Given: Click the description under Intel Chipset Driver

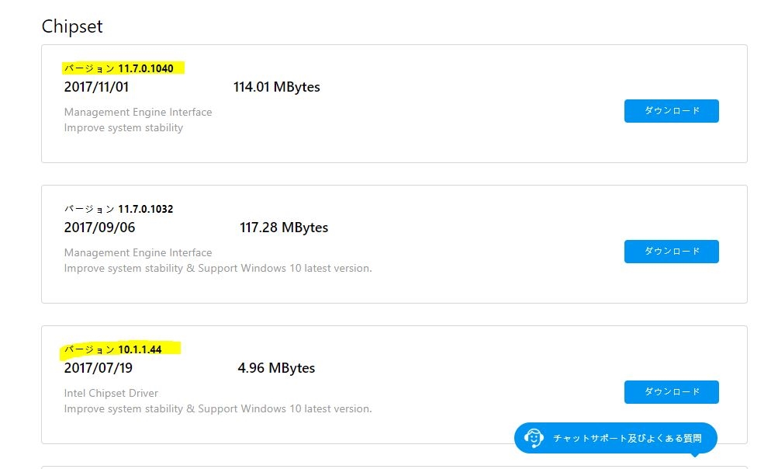Looking at the screenshot, I should coord(218,408).
